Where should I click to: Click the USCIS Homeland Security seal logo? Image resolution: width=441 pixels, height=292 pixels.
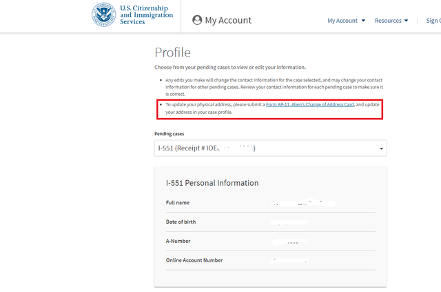(x=104, y=14)
